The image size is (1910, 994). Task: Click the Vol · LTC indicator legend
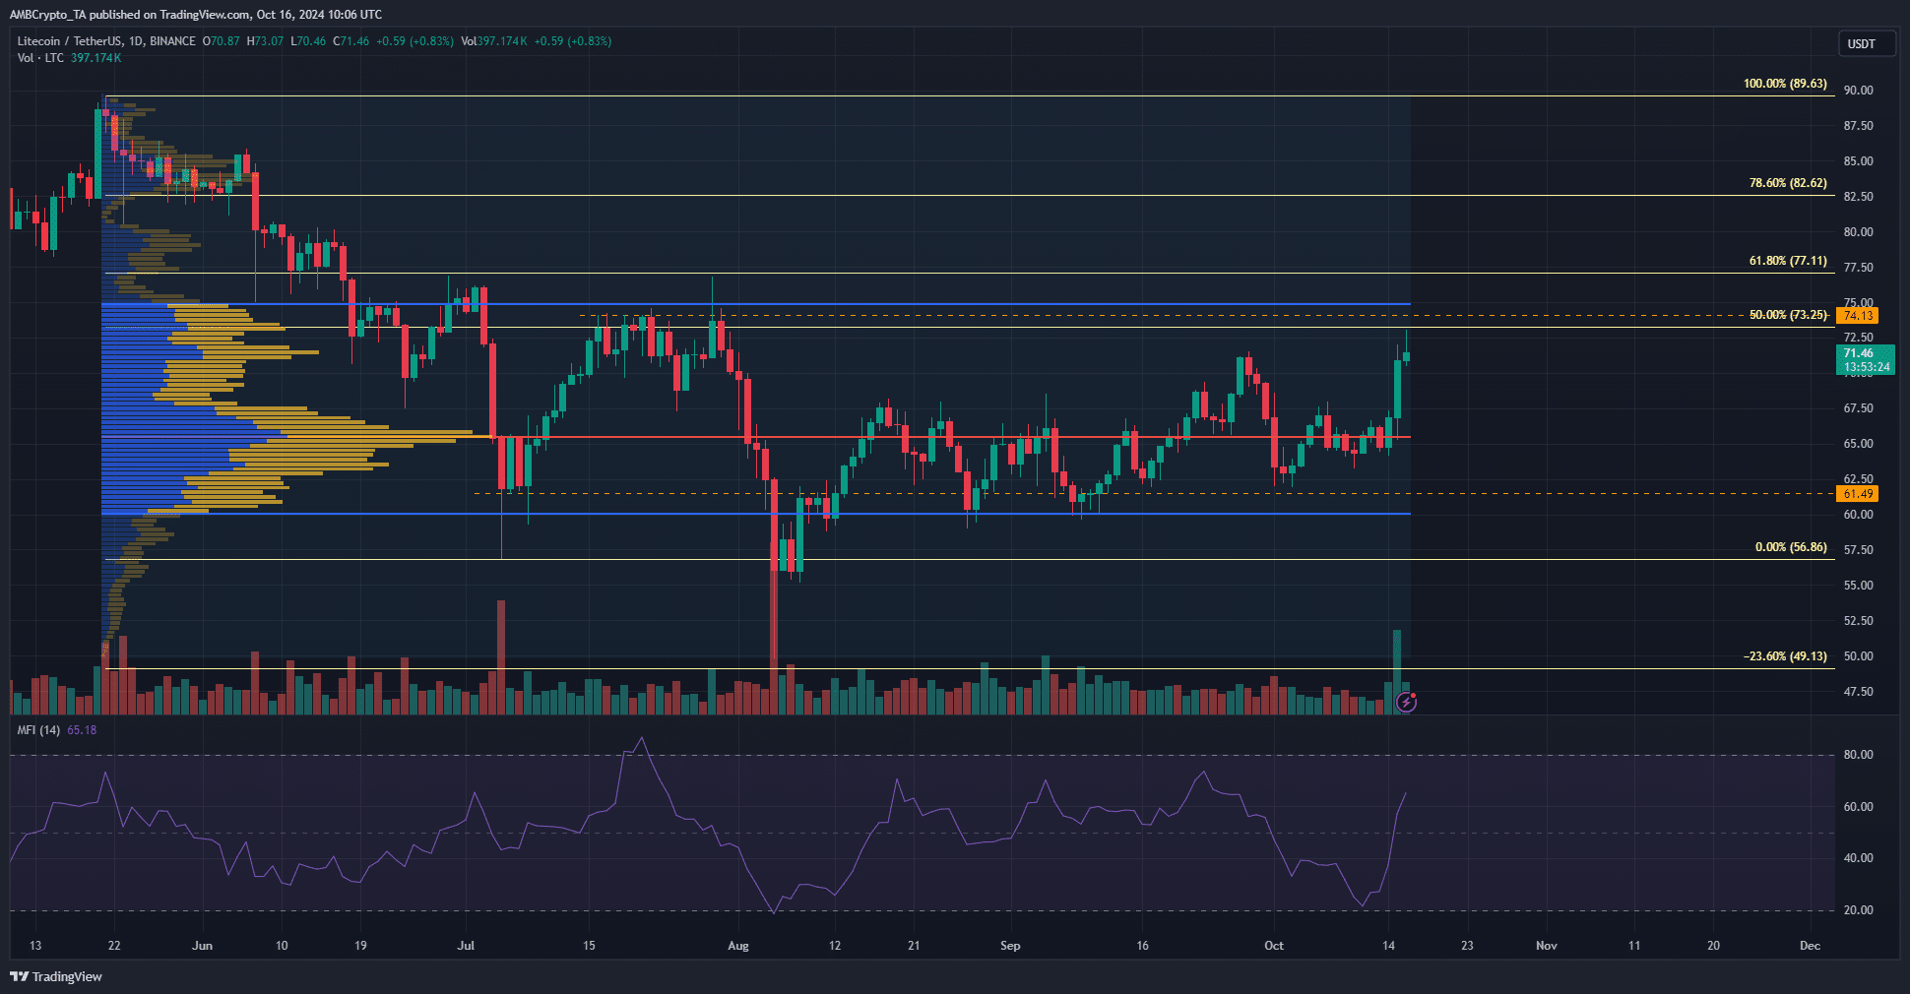tap(40, 58)
